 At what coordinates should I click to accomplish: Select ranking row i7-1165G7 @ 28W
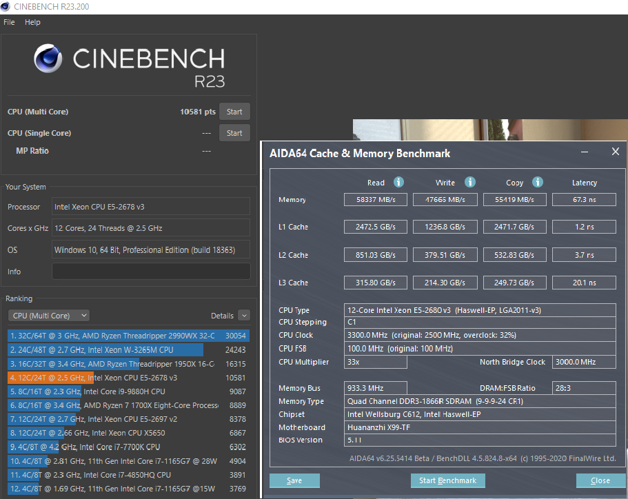point(128,461)
